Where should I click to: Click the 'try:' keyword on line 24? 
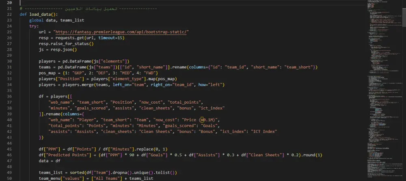pyautogui.click(x=34, y=26)
